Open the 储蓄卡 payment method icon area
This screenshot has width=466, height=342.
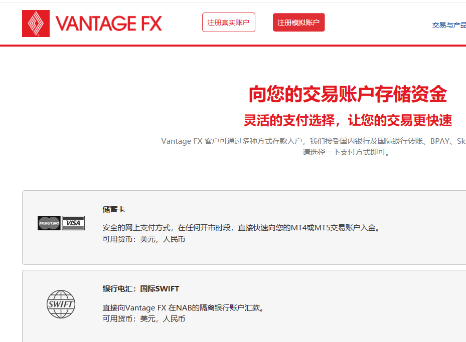60,222
